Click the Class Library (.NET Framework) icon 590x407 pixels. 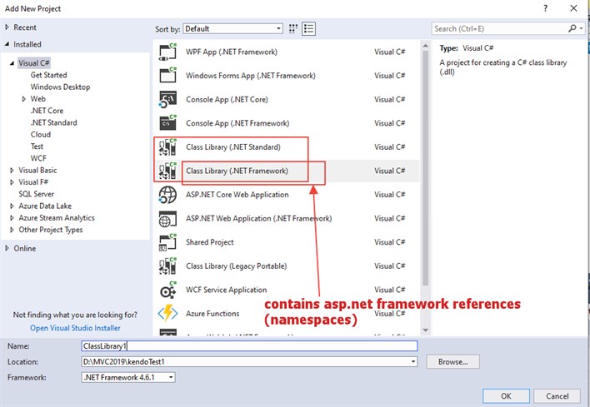tap(167, 171)
